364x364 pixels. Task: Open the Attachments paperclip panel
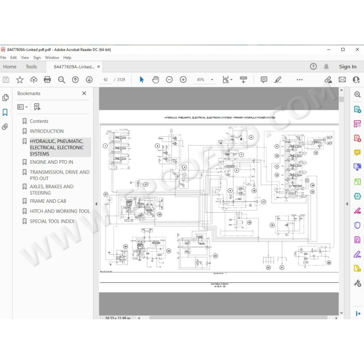coord(5,126)
